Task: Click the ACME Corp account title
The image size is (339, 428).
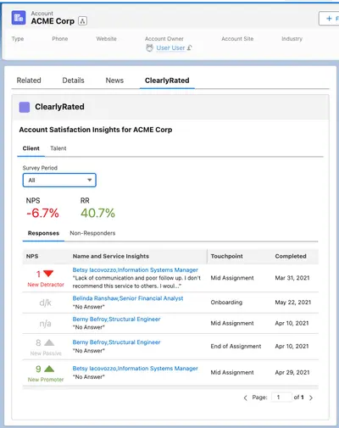Action: tap(53, 21)
